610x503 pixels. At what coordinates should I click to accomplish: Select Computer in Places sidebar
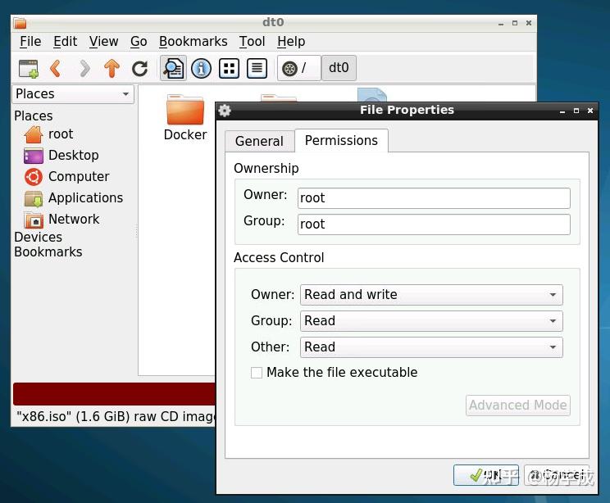point(67,177)
